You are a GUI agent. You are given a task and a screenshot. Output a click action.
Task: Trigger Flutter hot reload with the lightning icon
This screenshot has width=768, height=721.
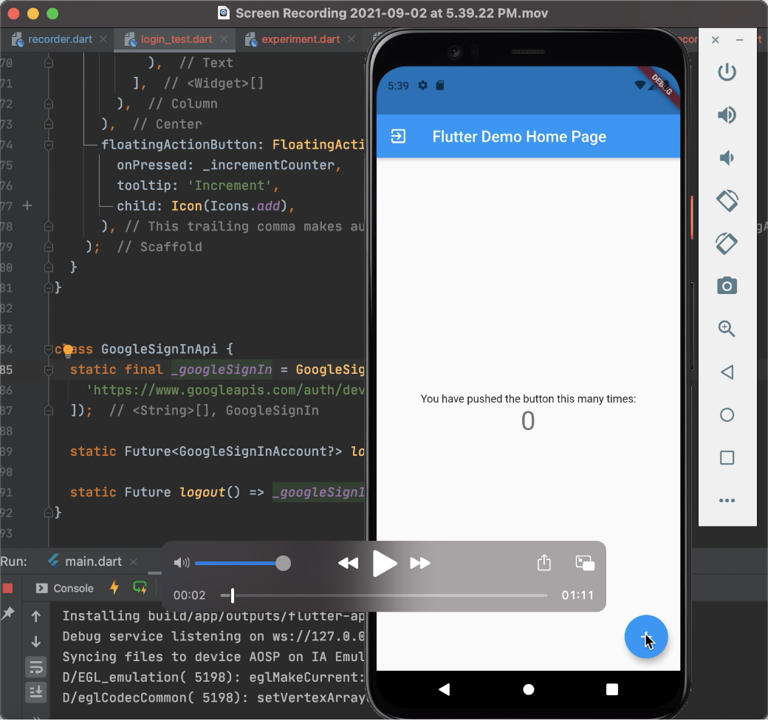click(x=114, y=588)
